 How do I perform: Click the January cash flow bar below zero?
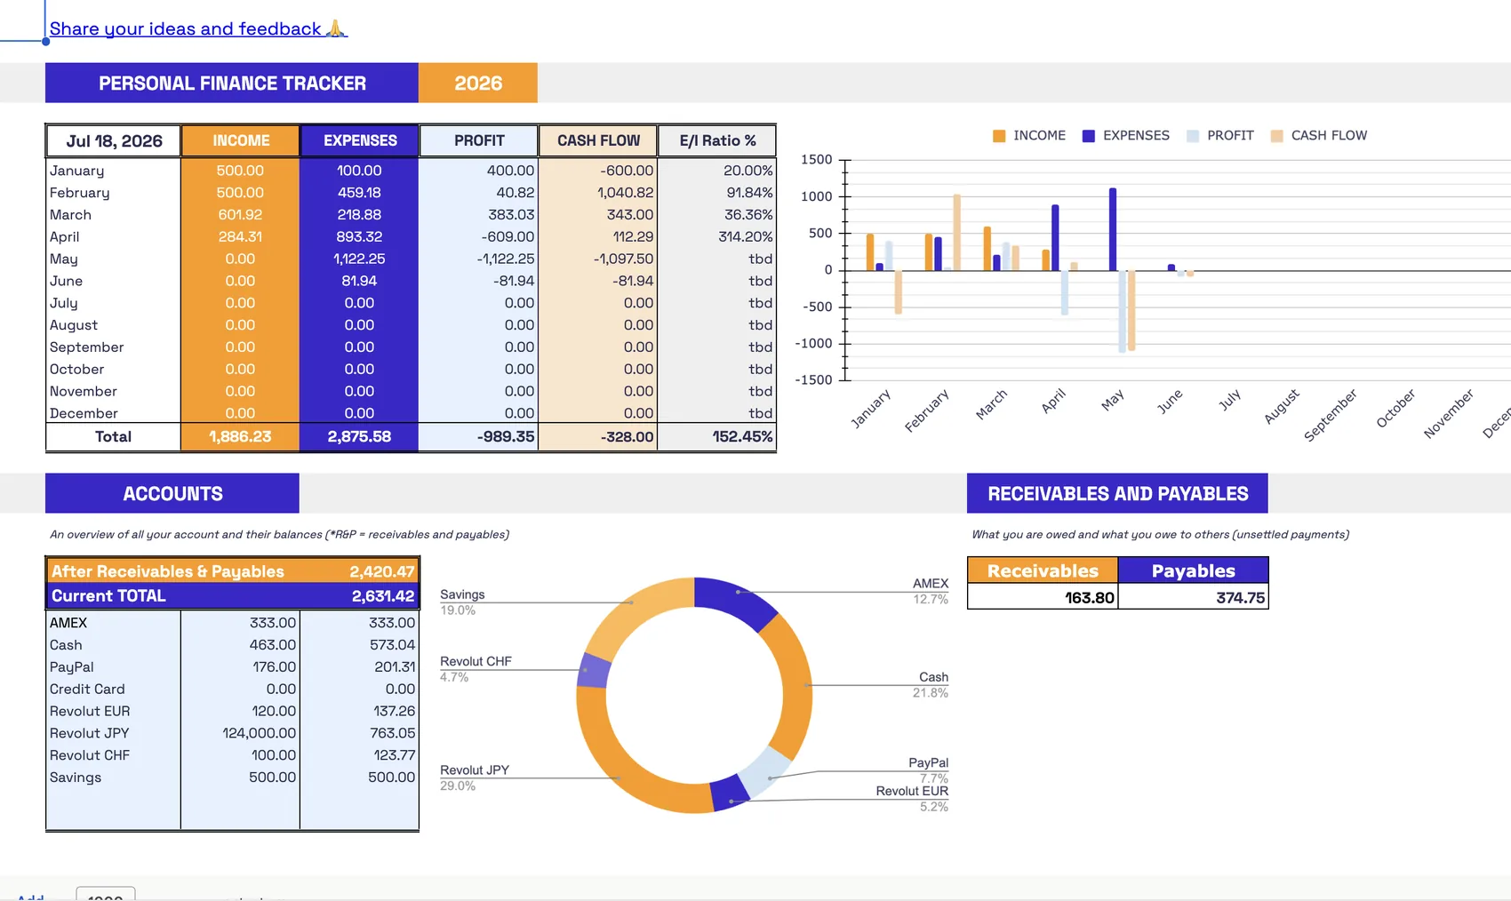click(899, 292)
